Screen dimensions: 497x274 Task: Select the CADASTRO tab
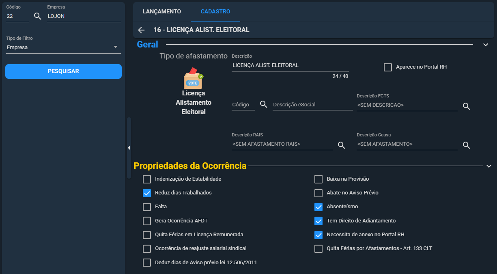pyautogui.click(x=215, y=11)
